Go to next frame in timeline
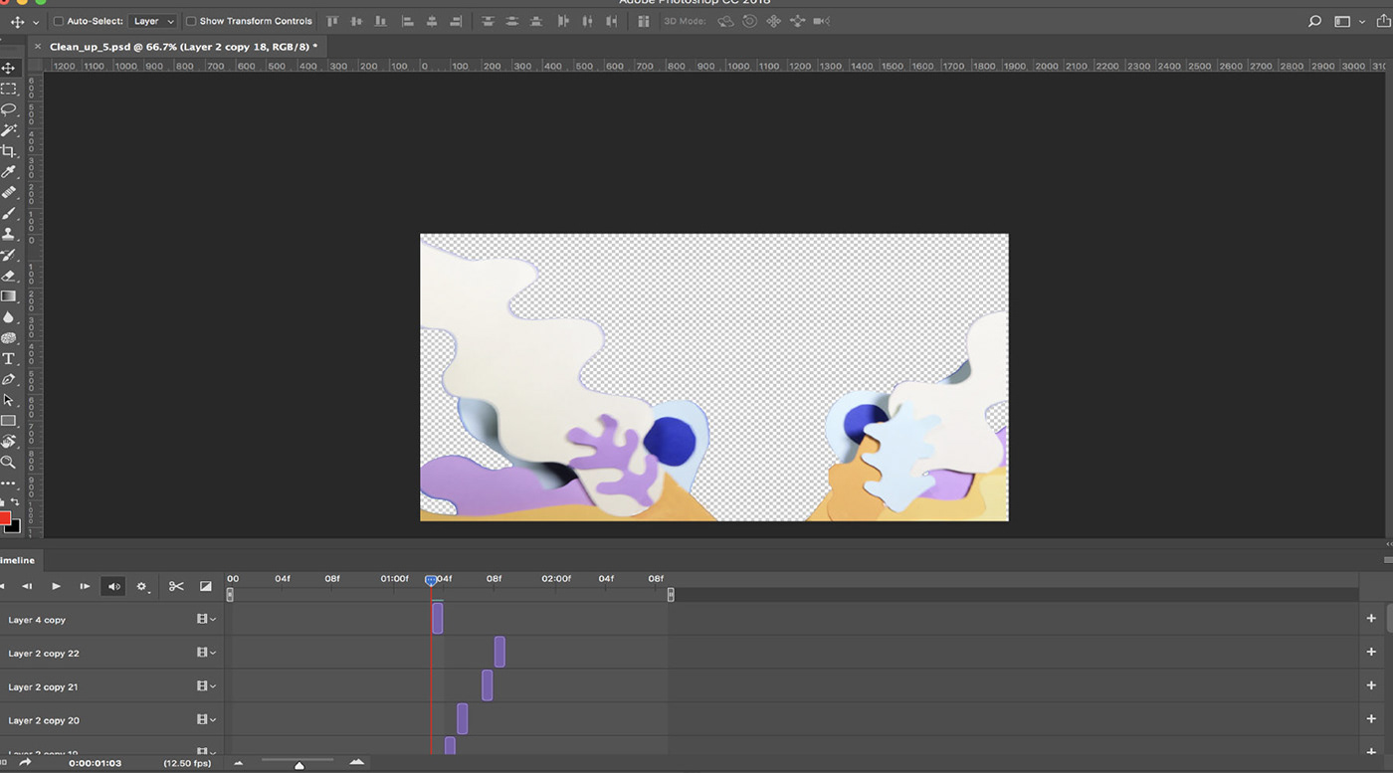The height and width of the screenshot is (773, 1393). point(85,586)
